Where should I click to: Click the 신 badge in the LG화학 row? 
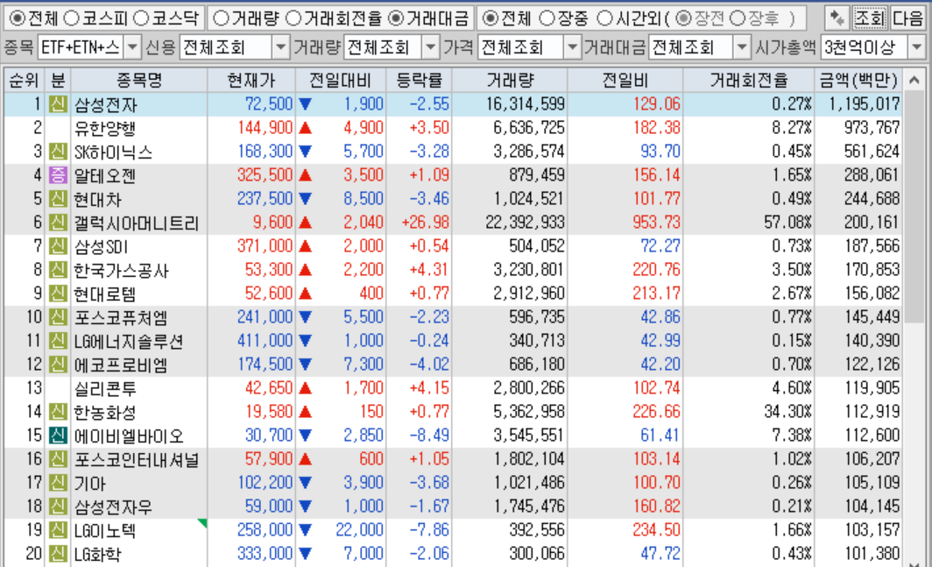(x=58, y=554)
